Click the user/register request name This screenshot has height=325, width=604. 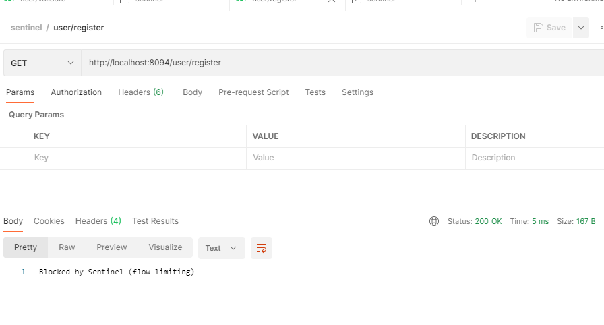click(x=79, y=28)
